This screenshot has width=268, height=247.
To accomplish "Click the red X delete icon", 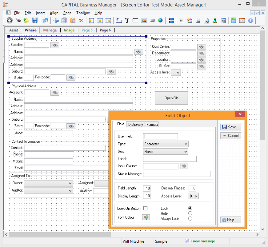I will [x=81, y=21].
